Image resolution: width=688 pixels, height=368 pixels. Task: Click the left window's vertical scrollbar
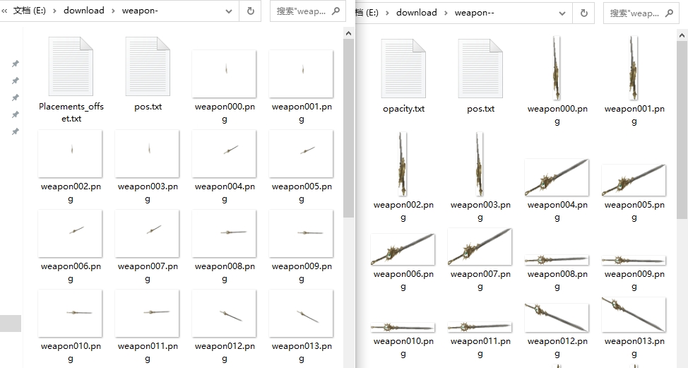349,127
